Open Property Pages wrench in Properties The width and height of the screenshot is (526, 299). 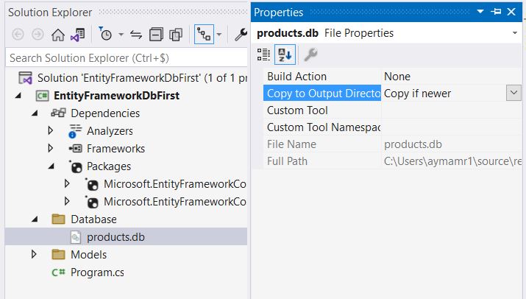[x=310, y=54]
